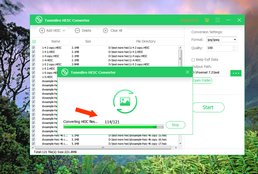258x174 pixels.
Task: Close the converting progress dialog
Action: 187,72
